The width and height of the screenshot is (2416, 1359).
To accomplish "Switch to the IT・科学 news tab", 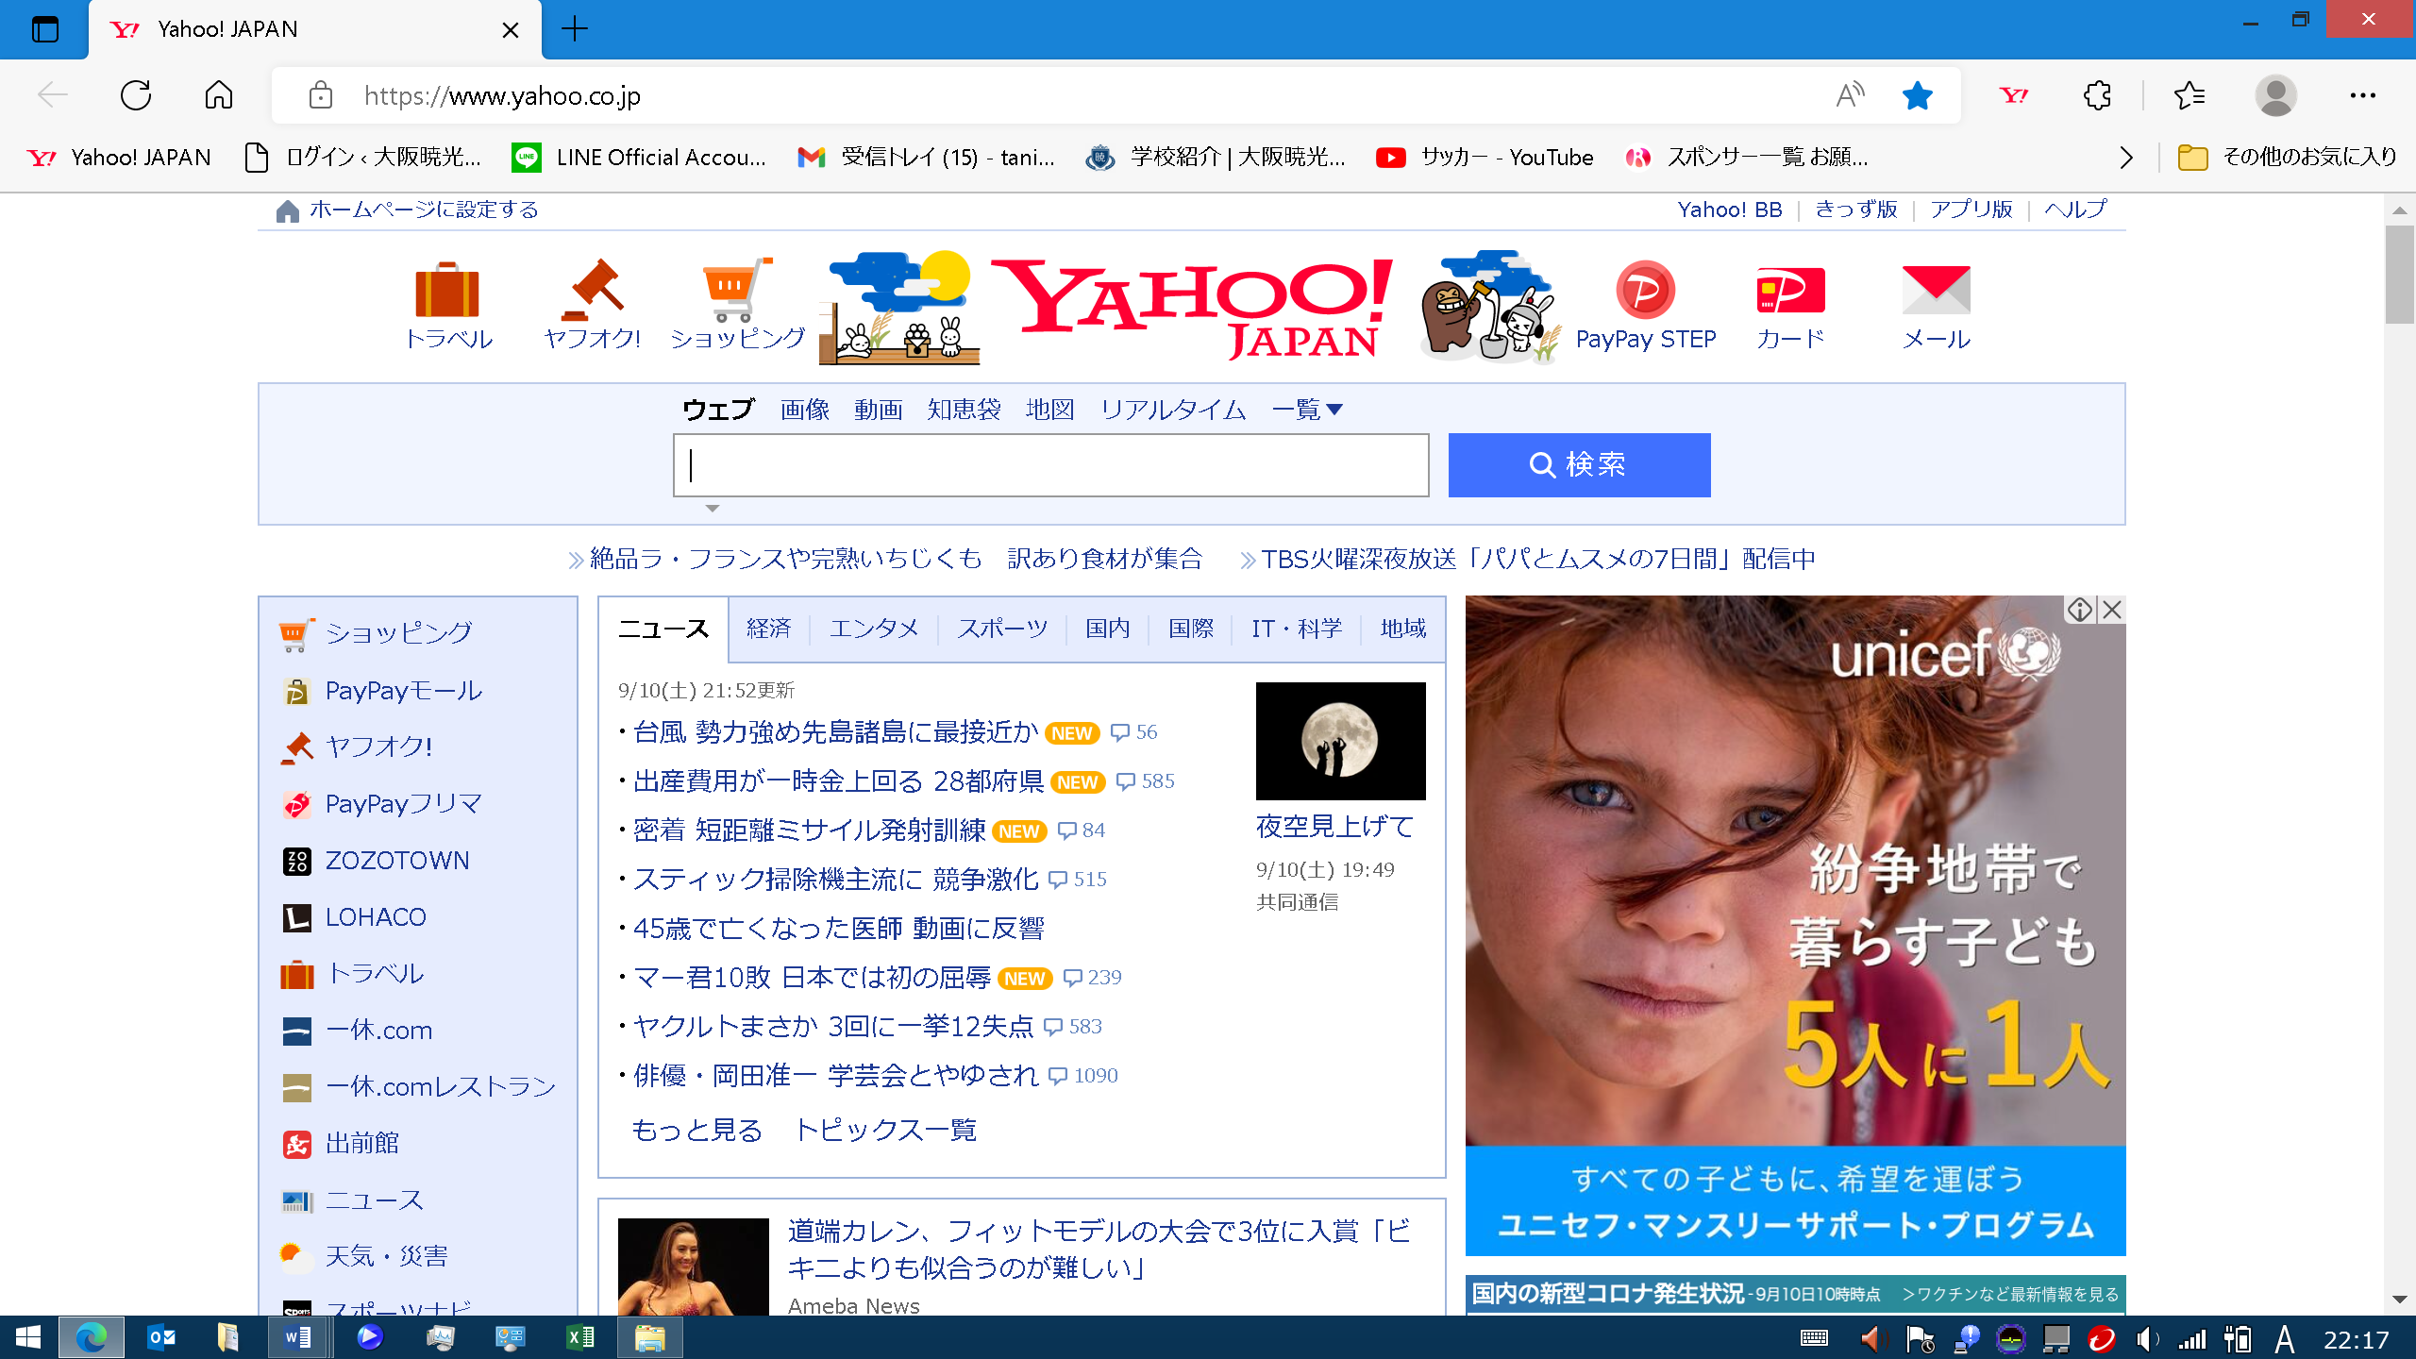I will [1297, 629].
